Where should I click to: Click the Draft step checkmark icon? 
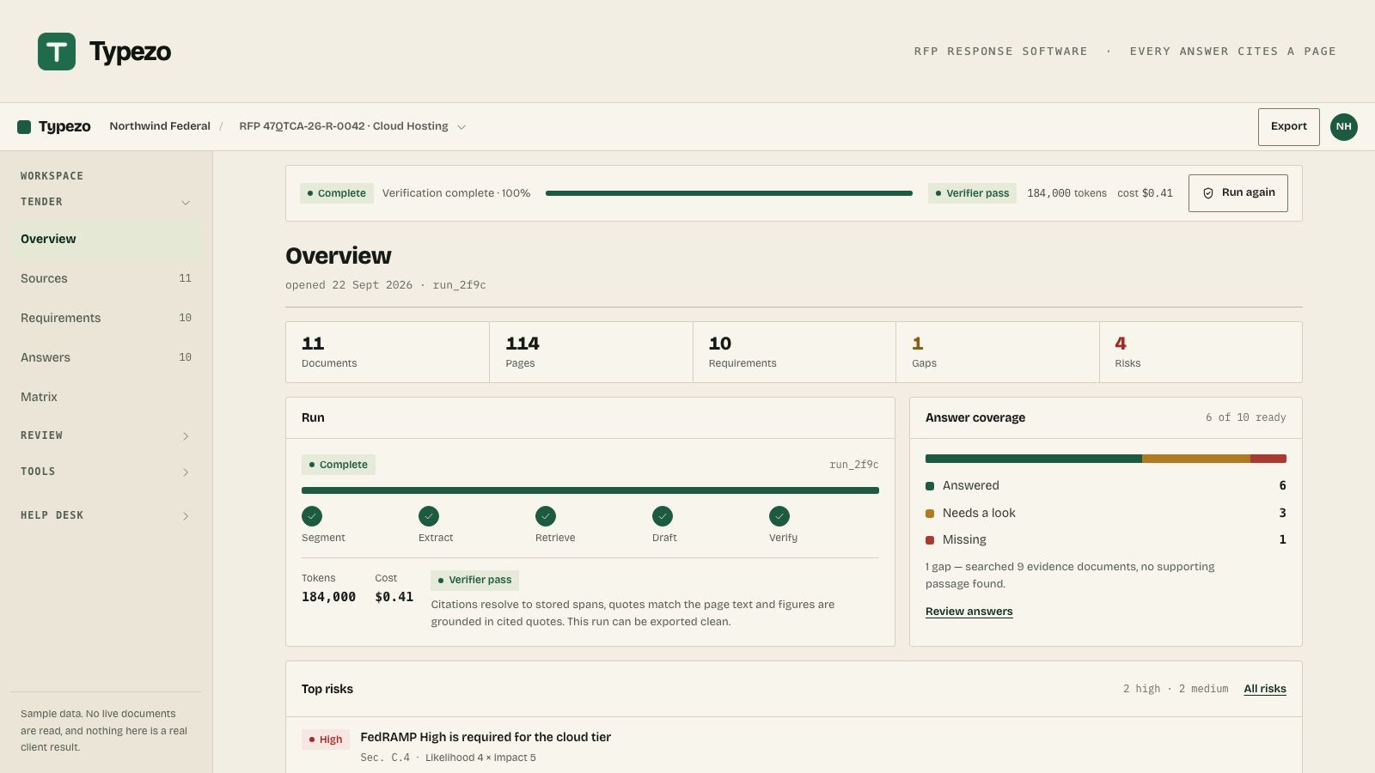(x=663, y=516)
